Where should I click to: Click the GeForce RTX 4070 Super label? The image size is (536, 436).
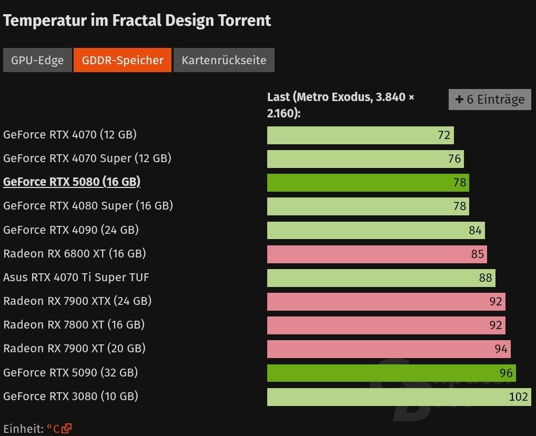point(87,158)
